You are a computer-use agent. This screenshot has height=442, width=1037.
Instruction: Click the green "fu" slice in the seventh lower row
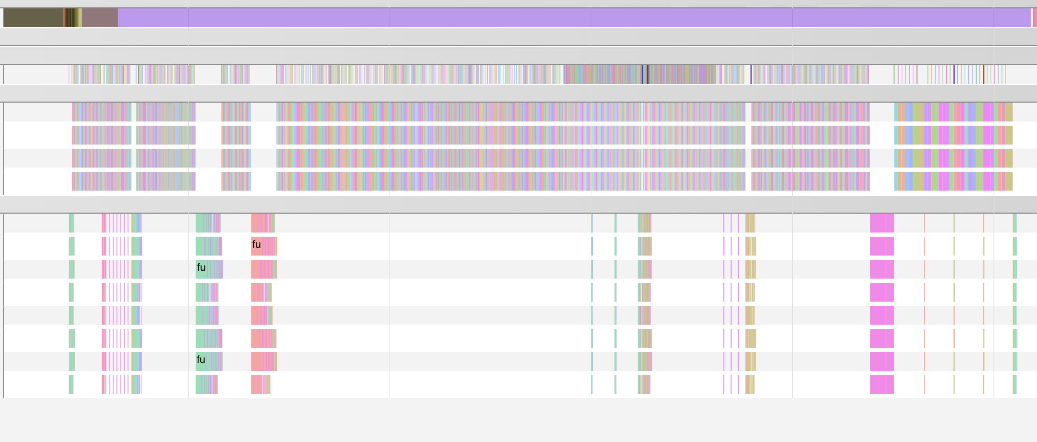coord(201,361)
